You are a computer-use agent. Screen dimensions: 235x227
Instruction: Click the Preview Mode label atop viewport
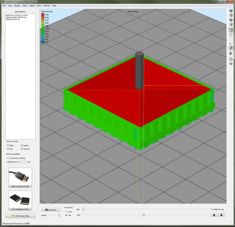tap(133, 12)
